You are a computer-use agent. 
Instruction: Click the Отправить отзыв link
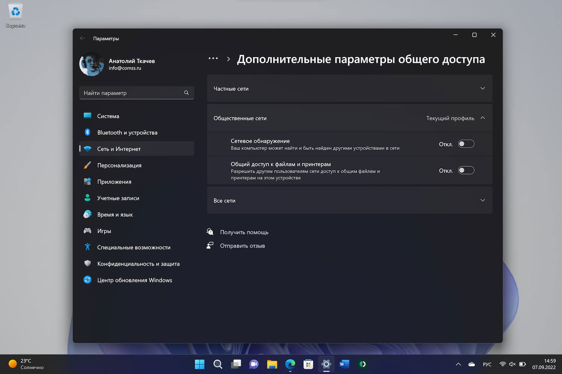pyautogui.click(x=242, y=246)
